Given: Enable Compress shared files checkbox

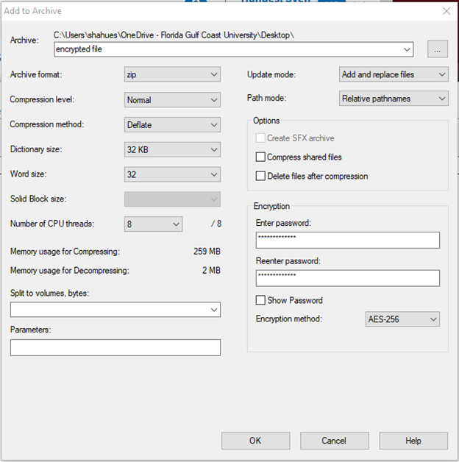Looking at the screenshot, I should [x=260, y=157].
